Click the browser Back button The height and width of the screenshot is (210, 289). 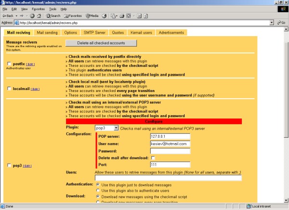point(8,16)
